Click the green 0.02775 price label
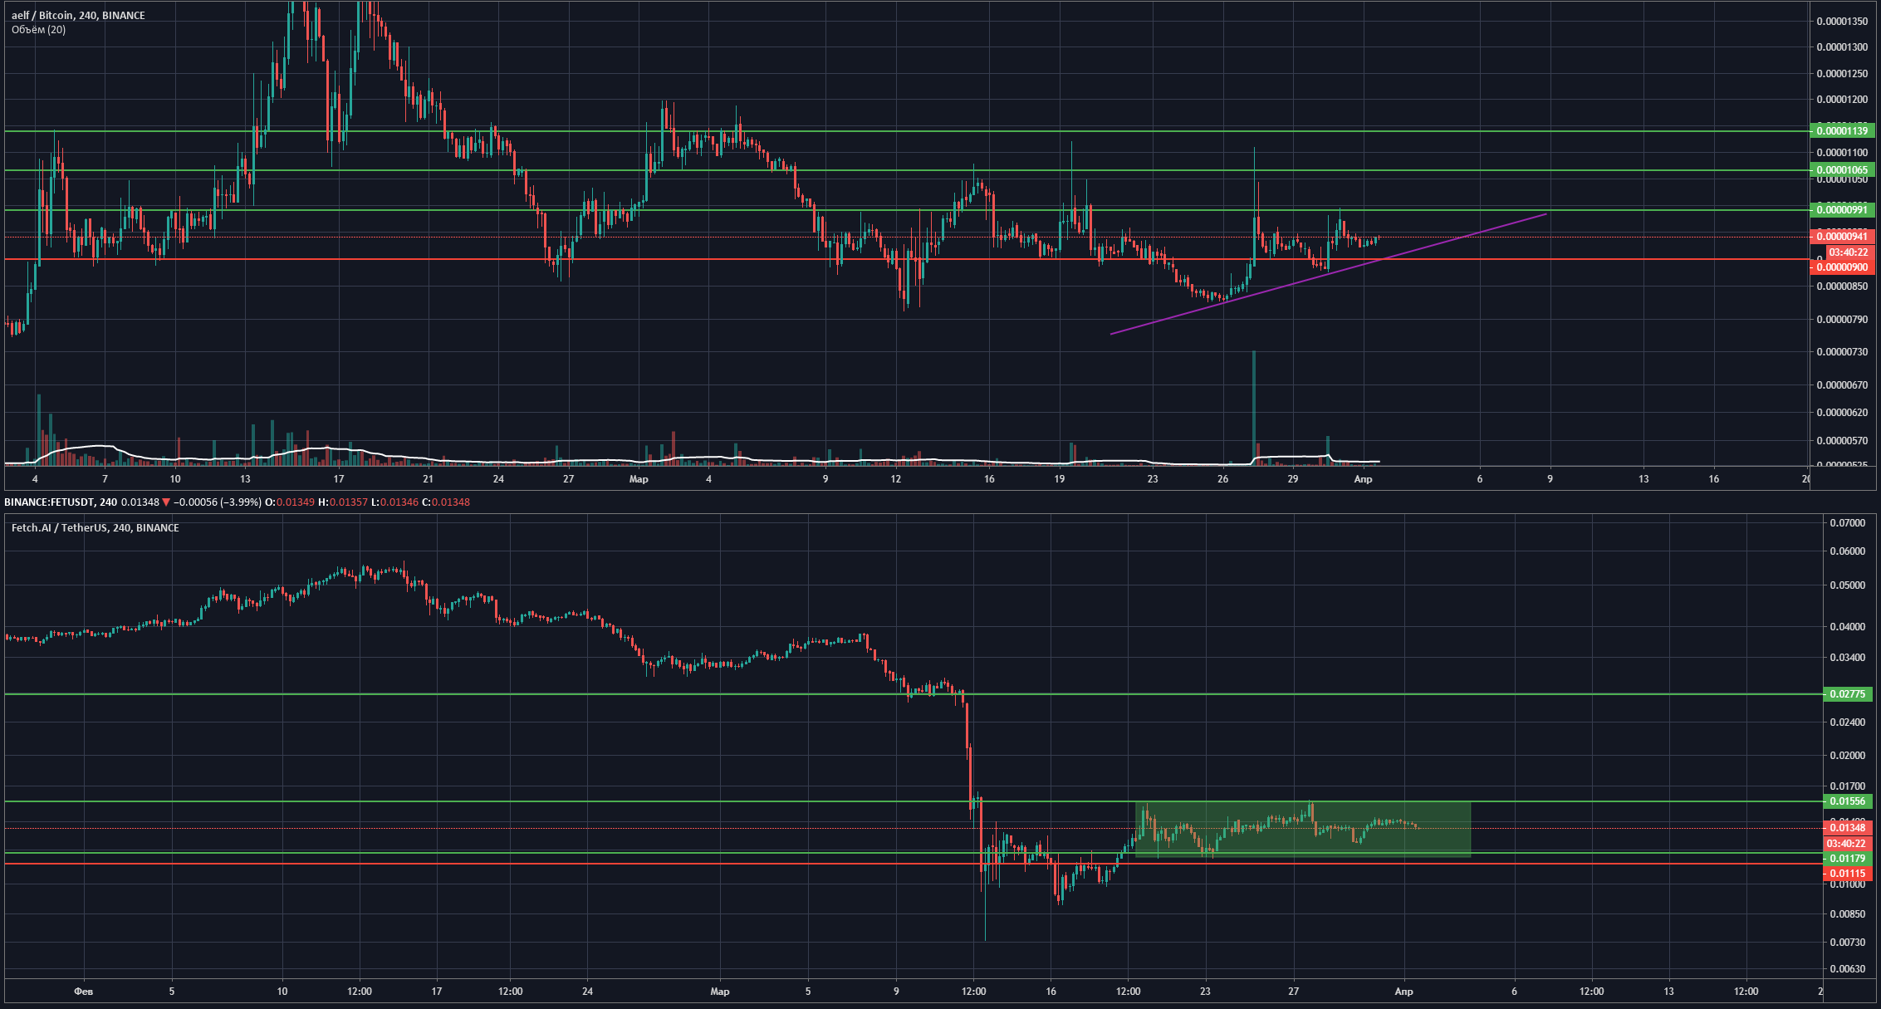Image resolution: width=1881 pixels, height=1009 pixels. pos(1847,694)
